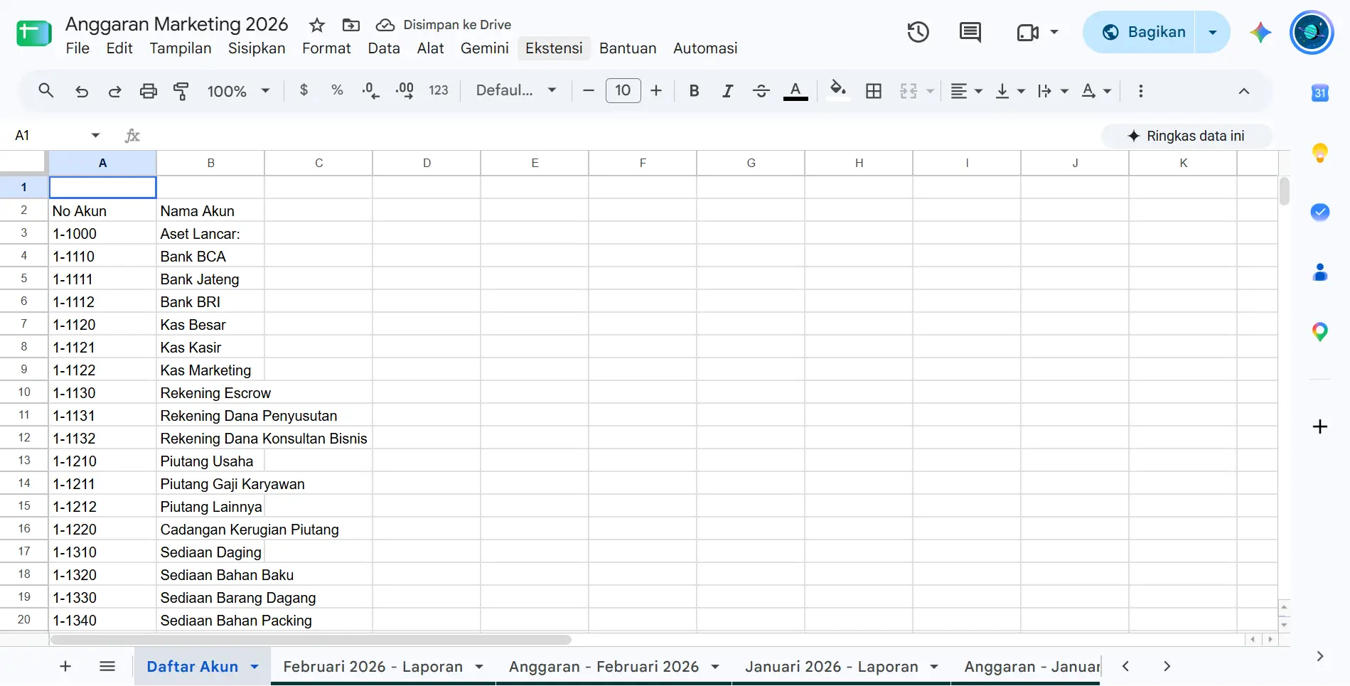Viewport: 1350px width, 686px height.
Task: Expand the zoom 100% dropdown
Action: [239, 91]
